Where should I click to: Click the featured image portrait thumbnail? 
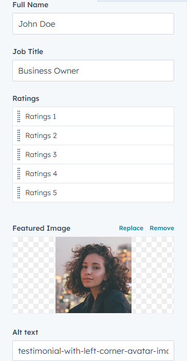tap(93, 275)
